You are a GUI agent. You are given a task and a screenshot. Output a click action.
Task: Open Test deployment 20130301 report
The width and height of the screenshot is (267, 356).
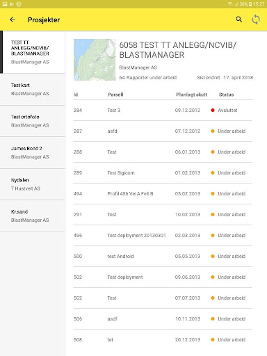(163, 236)
